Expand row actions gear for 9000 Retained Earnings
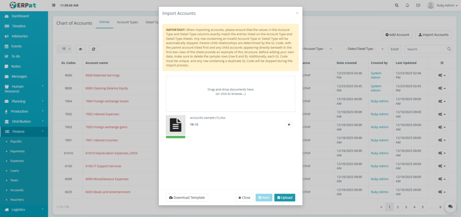Screen dimensions: 461x217 441,75
